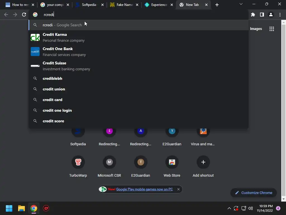Open the Softpedia shortcut

78,136
